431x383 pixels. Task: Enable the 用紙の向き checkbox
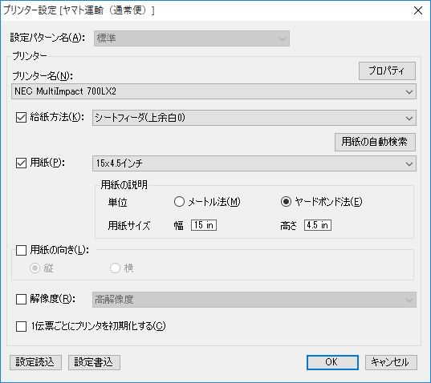(21, 250)
